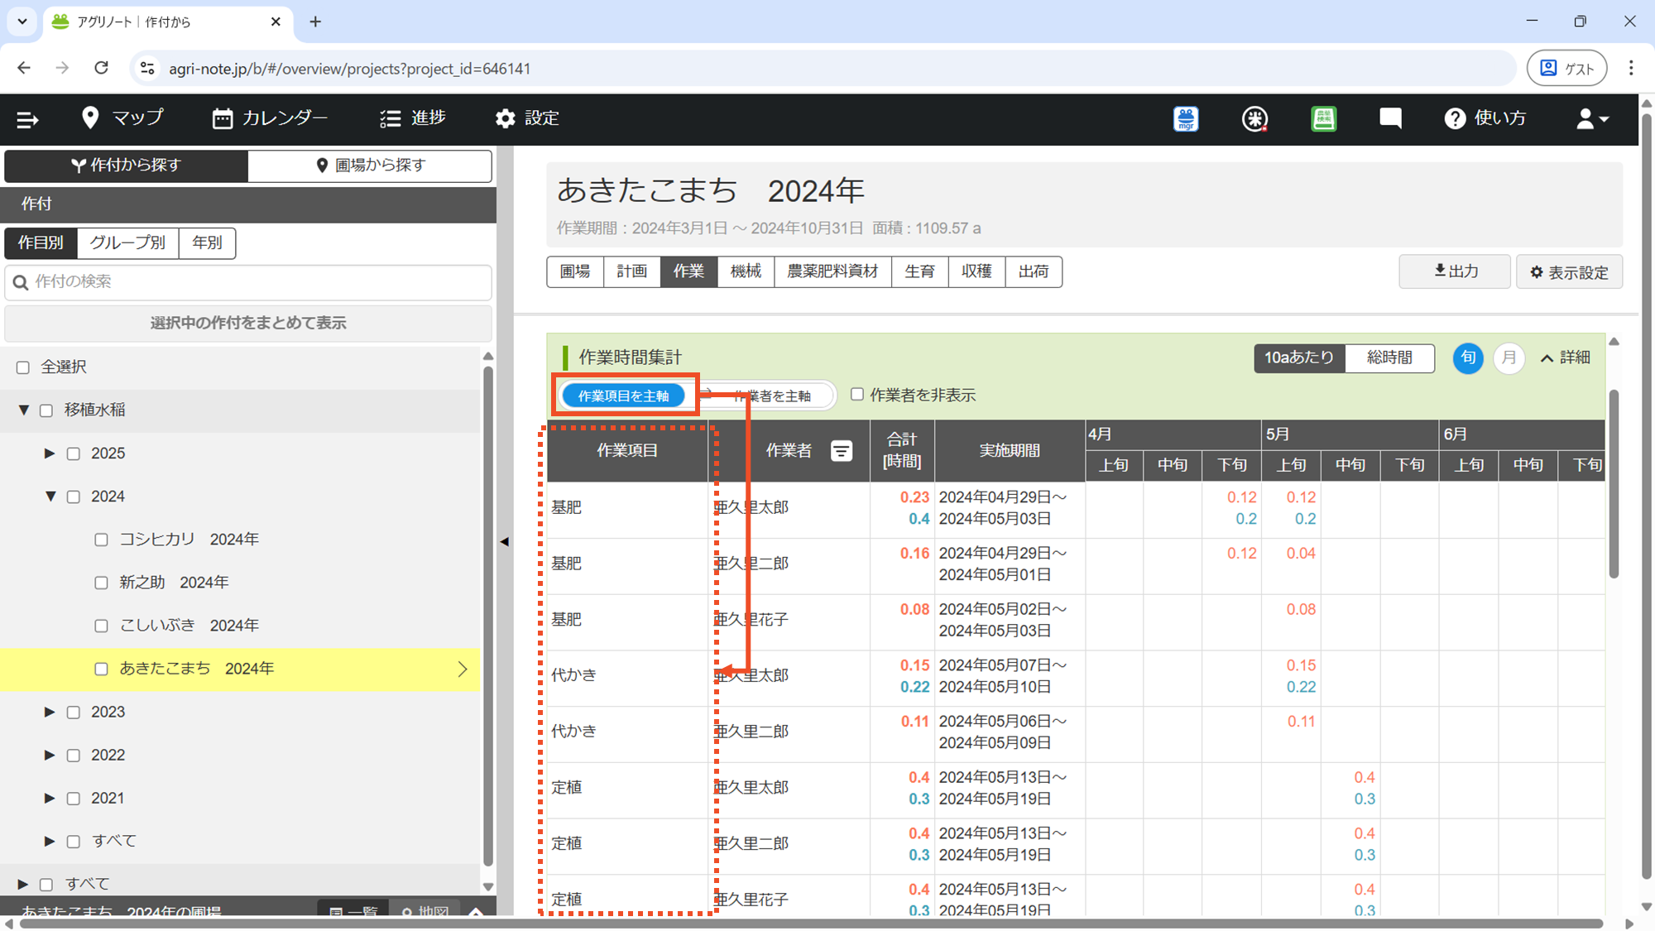Collapse the 2024 tree node
The width and height of the screenshot is (1655, 931).
pyautogui.click(x=50, y=496)
